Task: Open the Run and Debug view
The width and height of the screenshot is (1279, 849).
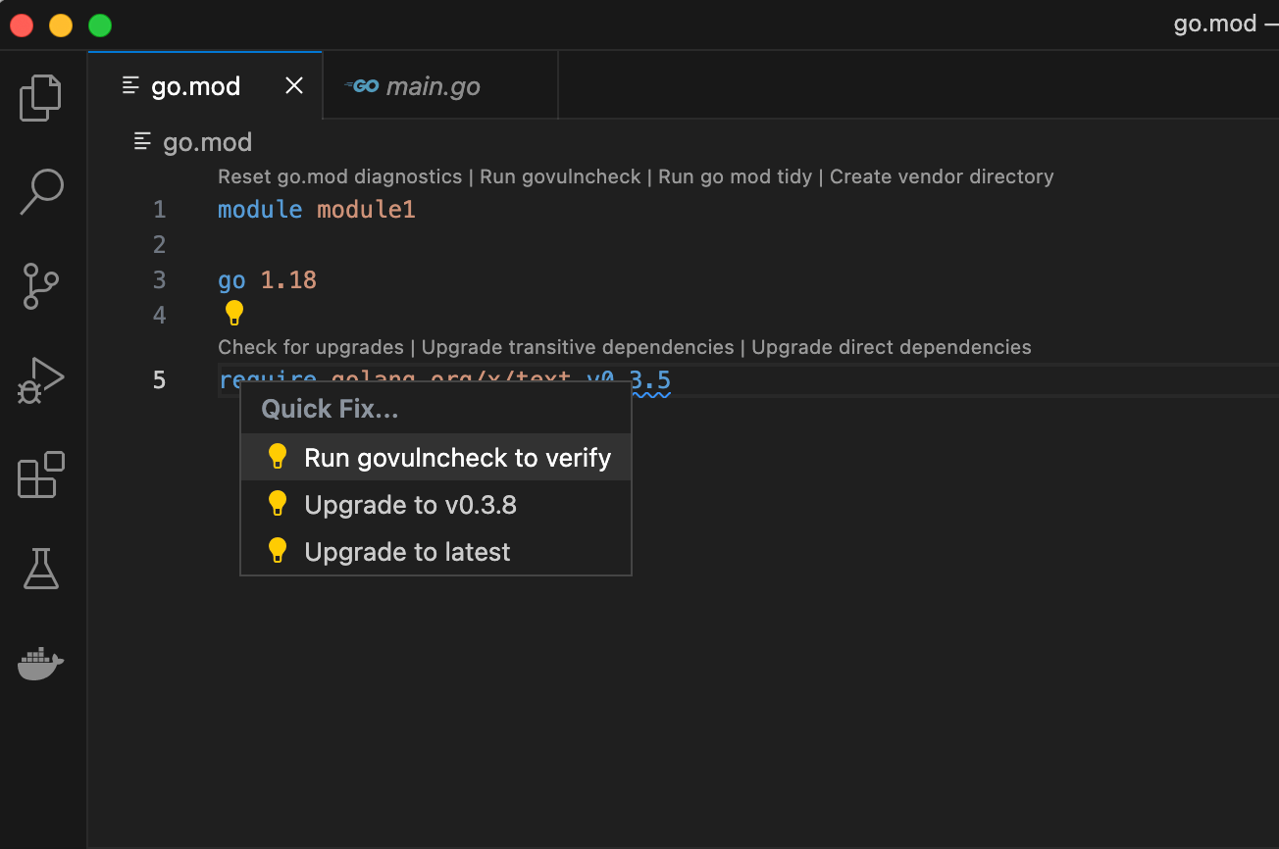Action: point(40,380)
